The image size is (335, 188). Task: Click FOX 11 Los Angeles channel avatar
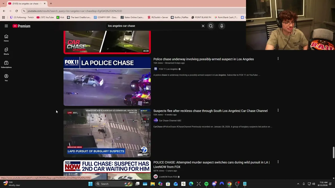[x=155, y=69]
